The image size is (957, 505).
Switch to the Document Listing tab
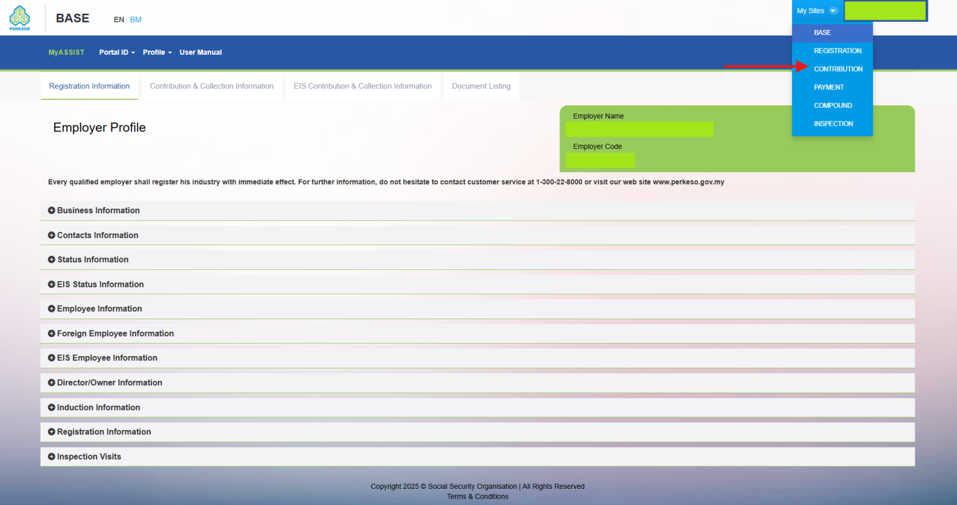click(x=481, y=86)
